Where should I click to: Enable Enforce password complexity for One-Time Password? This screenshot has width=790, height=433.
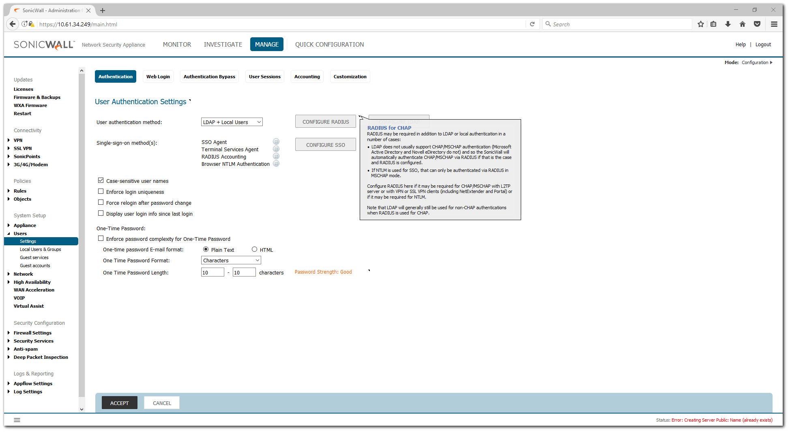101,238
